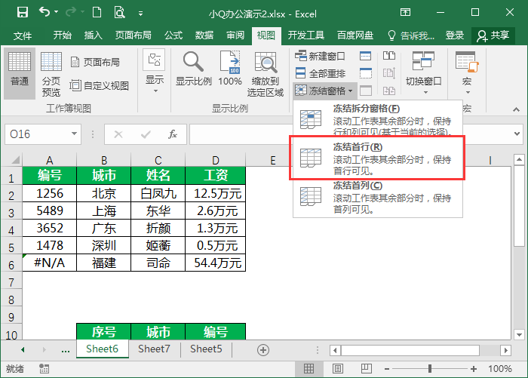This screenshot has height=378, width=528.
Task: Click the Unhide window icon
Action: click(x=365, y=91)
